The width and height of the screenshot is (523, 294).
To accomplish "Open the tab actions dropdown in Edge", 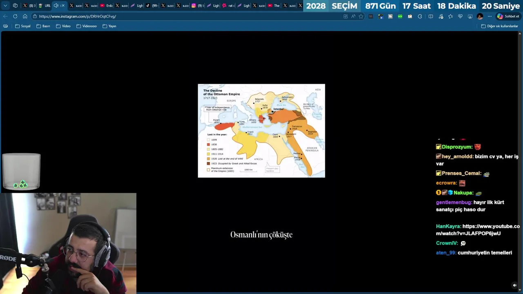I will (x=5, y=6).
